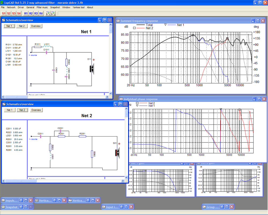Click the scroll-right arrow in the Net 2 schematic window
The width and height of the screenshot is (268, 215).
click(x=123, y=181)
